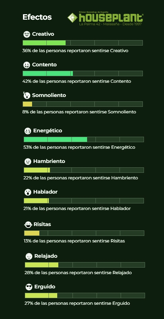164x319 pixels.
Task: Click the Contento grinning emoji icon
Action: point(27,65)
